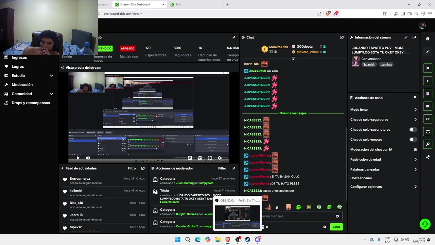This screenshot has height=245, width=435.
Task: Click the broadcast signal icon in the right sidebar
Action: pos(428,119)
